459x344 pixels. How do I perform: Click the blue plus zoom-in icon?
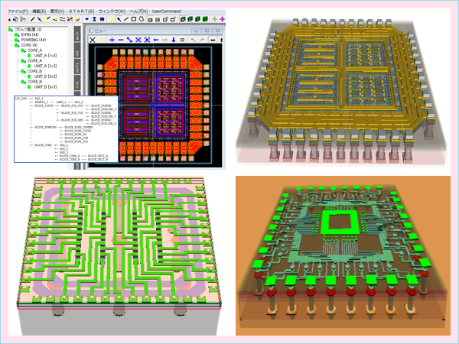pyautogui.click(x=112, y=39)
